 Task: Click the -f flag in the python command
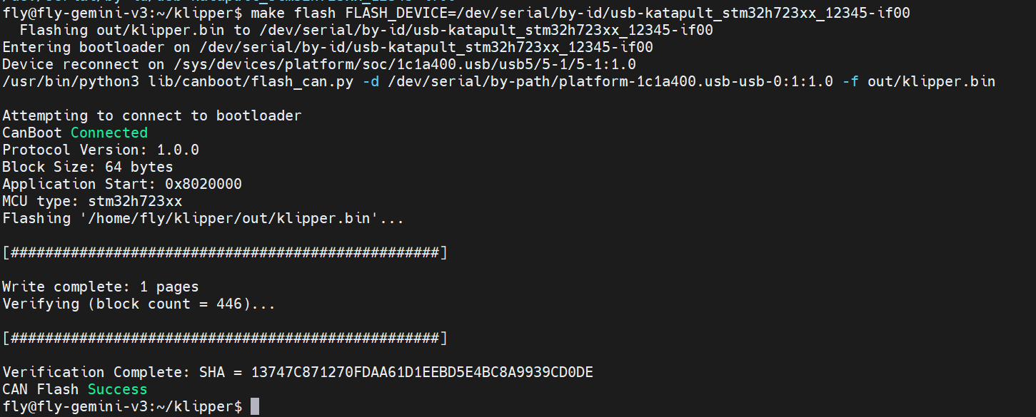[x=850, y=81]
